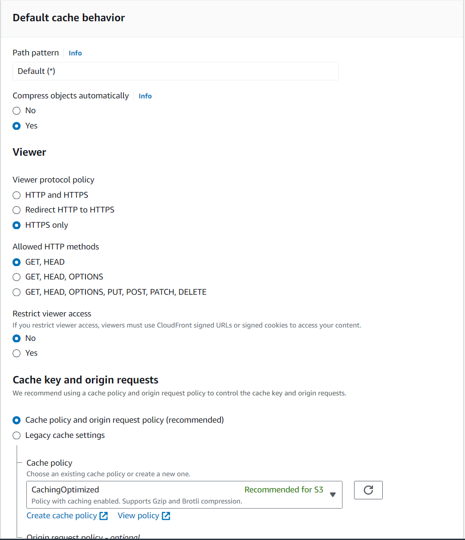The height and width of the screenshot is (540, 465).
Task: Click the Create cache policy link
Action: (61, 516)
